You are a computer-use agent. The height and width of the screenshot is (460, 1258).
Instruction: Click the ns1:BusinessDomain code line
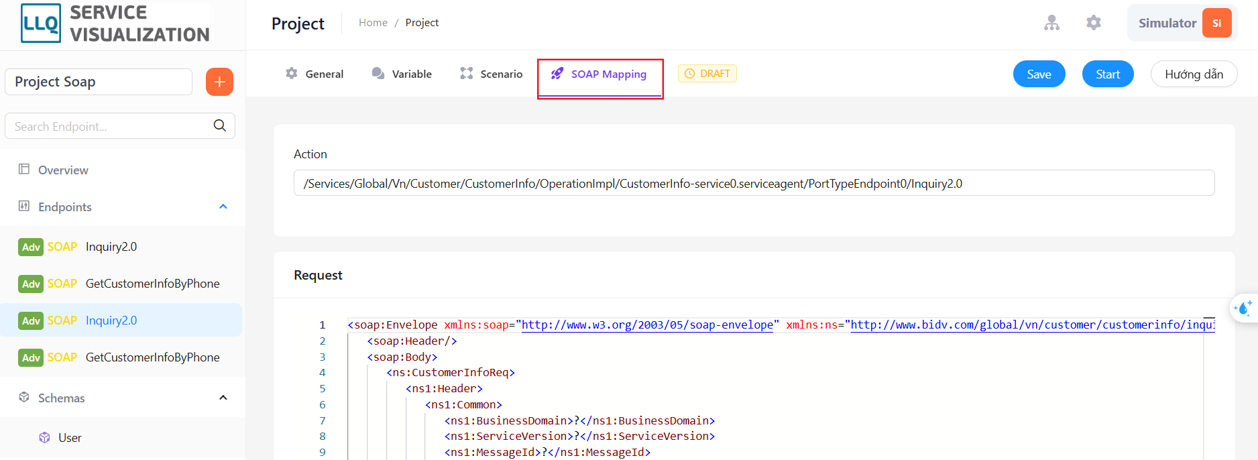(579, 421)
